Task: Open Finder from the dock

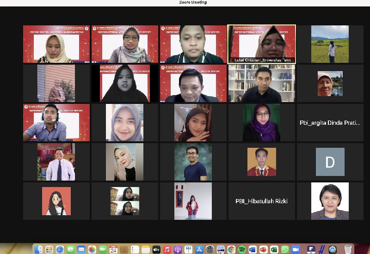Action: point(38,249)
